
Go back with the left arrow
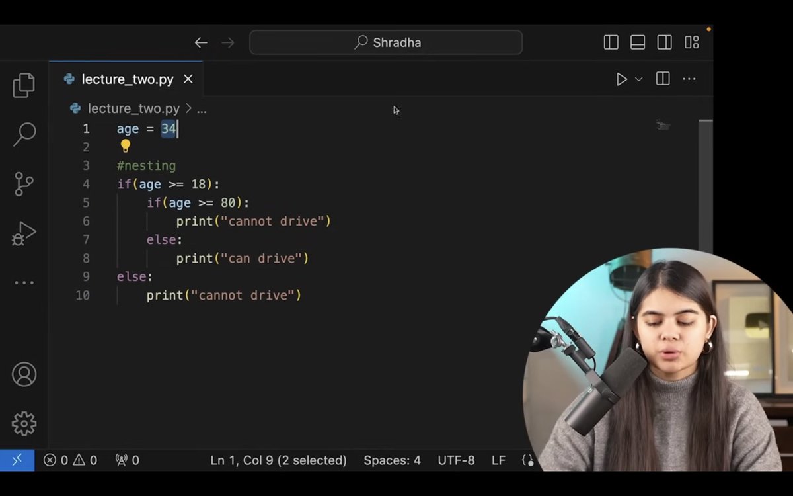pos(201,43)
